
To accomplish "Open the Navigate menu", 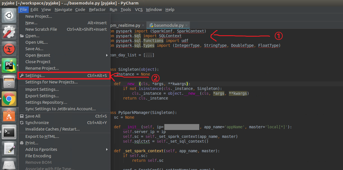I will pyautogui.click(x=63, y=10).
